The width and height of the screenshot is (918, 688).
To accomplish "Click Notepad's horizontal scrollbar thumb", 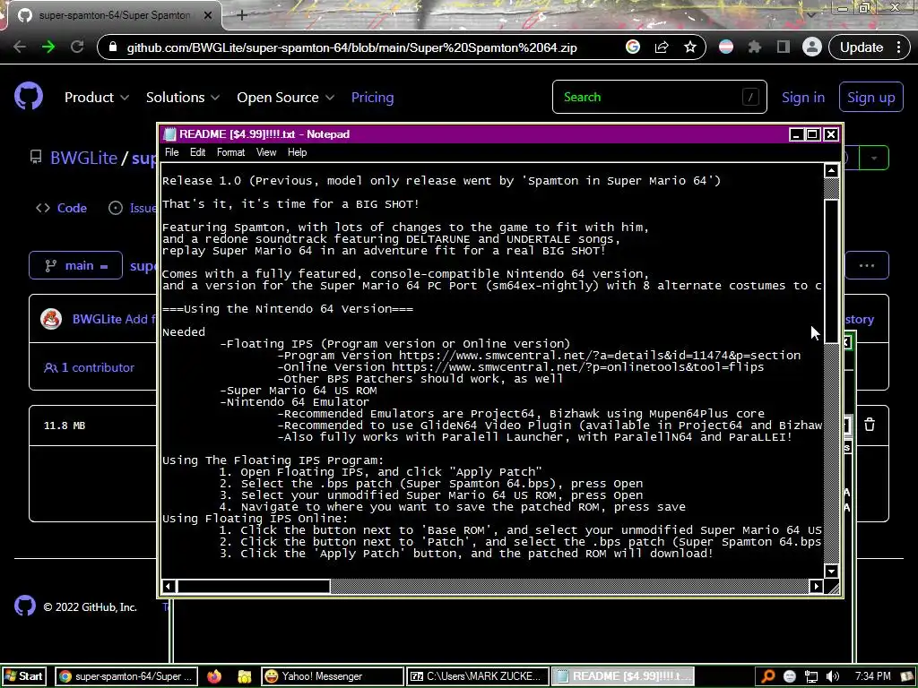I will click(x=253, y=586).
